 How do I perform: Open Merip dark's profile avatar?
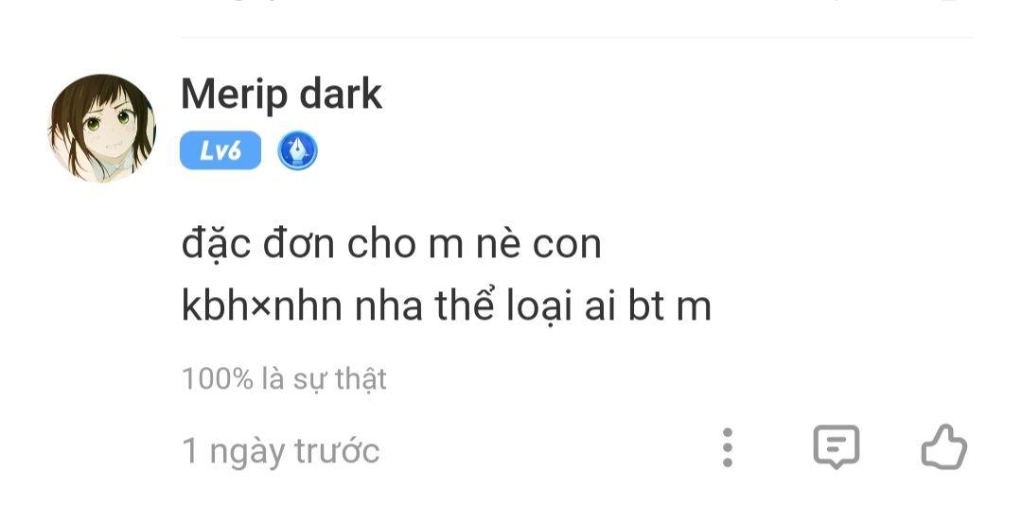(102, 128)
